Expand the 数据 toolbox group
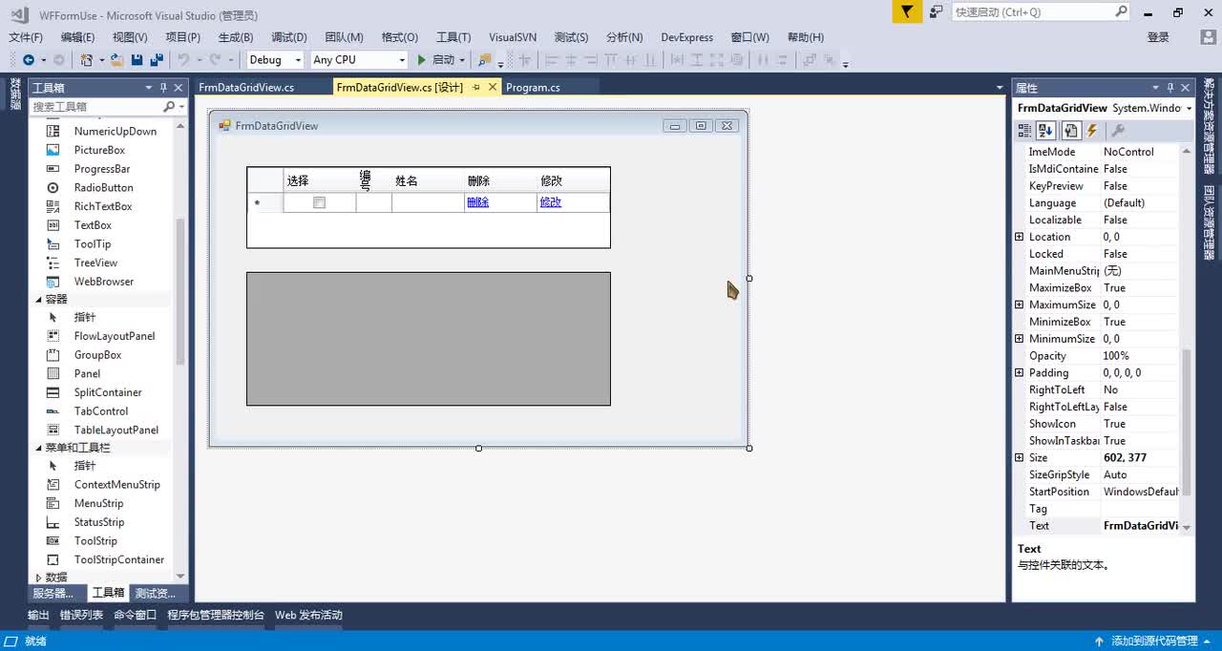The width and height of the screenshot is (1222, 651). coord(39,577)
